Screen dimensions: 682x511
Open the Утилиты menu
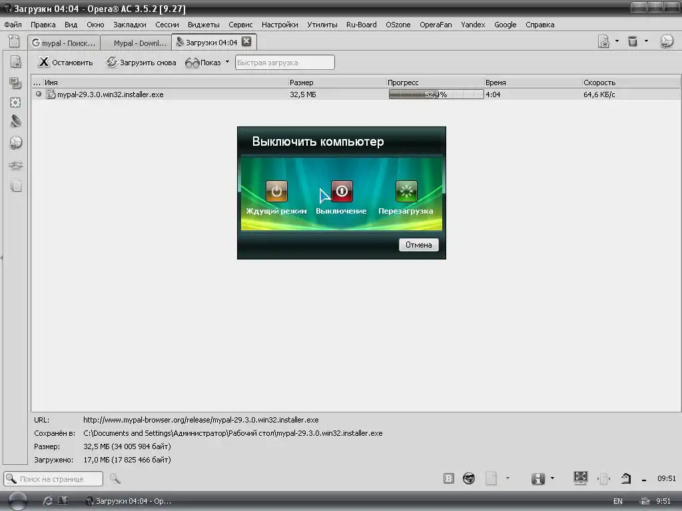click(322, 25)
